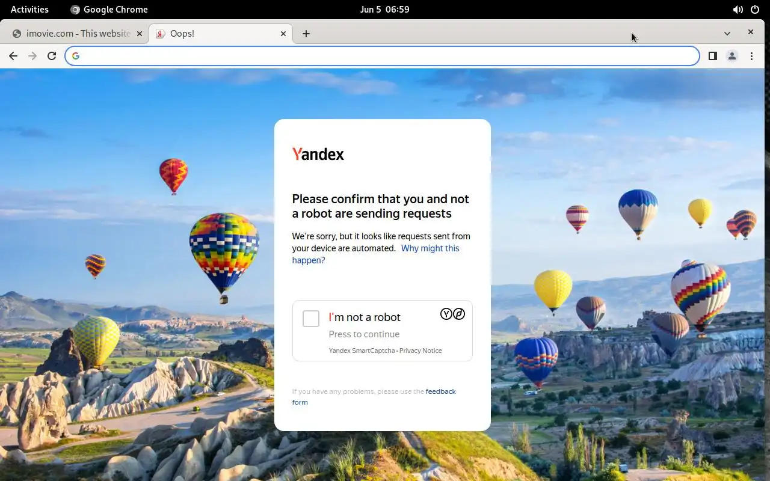770x481 pixels.
Task: Click the globe favicon on imovie.com tab
Action: coord(16,34)
